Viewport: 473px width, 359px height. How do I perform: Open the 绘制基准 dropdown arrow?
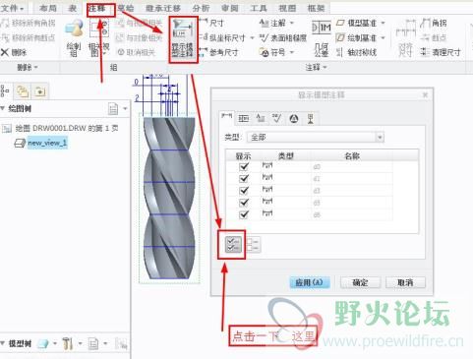(383, 37)
